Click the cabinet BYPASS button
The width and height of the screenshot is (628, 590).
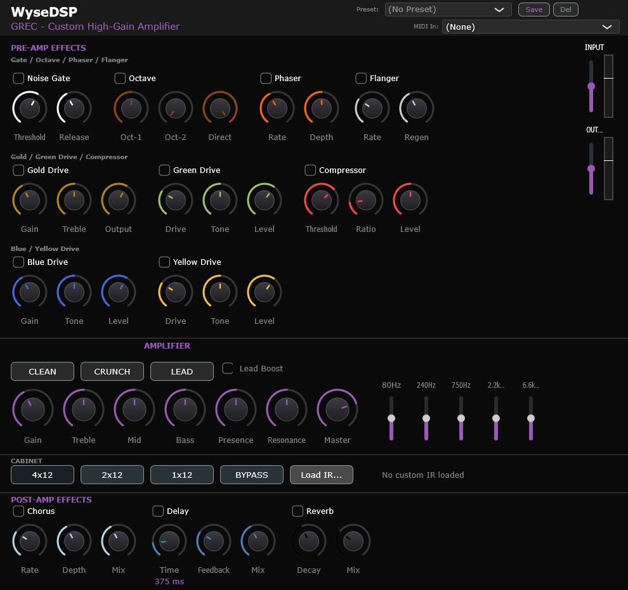pyautogui.click(x=252, y=475)
